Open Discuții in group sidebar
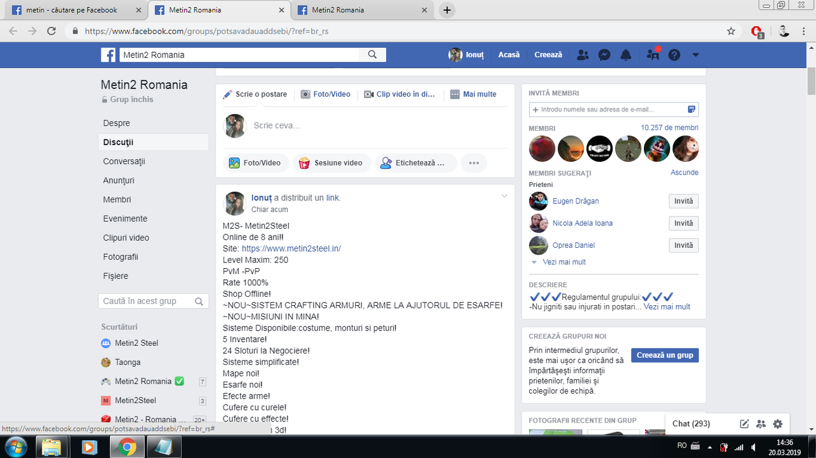 click(x=154, y=142)
